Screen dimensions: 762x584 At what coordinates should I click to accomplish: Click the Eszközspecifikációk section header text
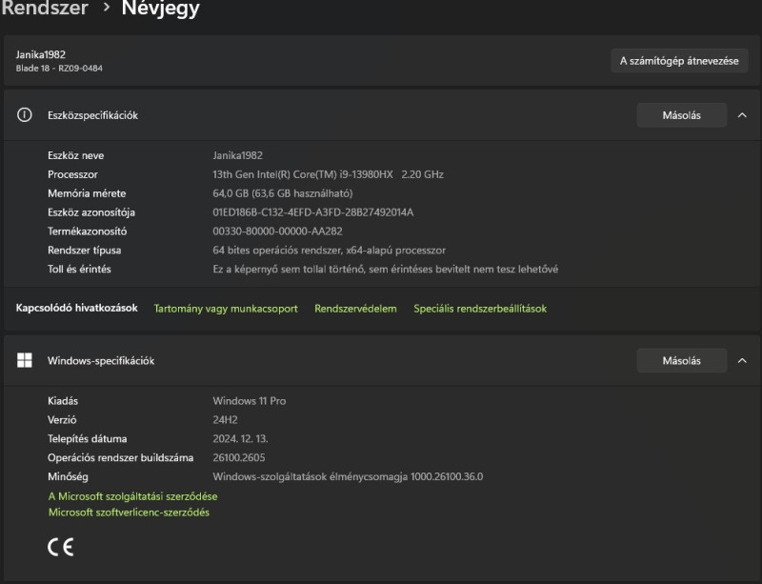(92, 115)
